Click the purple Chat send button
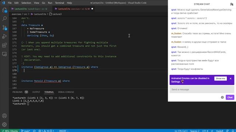The image size is (236, 132). (x=230, y=97)
